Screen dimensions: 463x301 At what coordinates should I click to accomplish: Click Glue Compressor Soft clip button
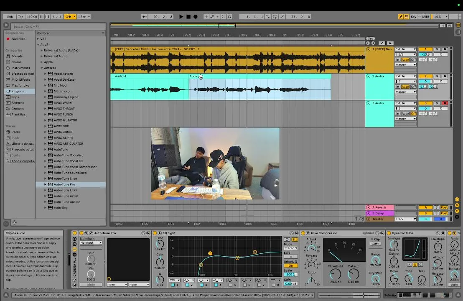click(375, 244)
